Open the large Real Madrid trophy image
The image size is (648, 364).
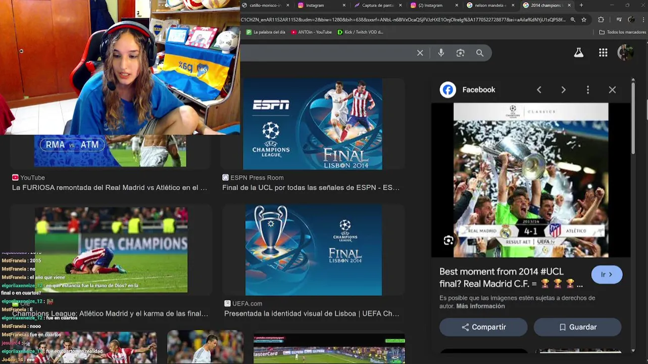point(531,180)
